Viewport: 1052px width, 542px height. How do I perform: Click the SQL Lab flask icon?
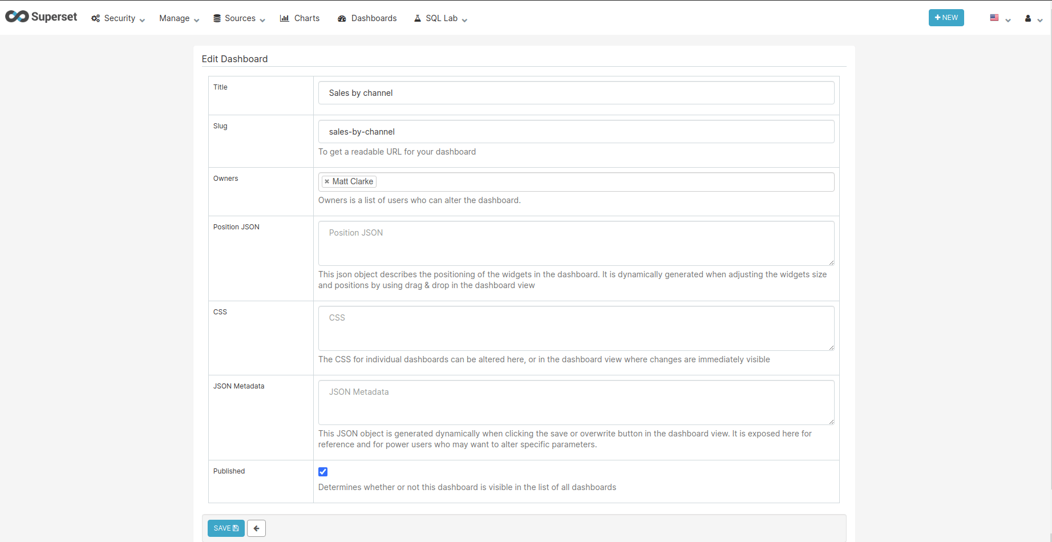[418, 18]
